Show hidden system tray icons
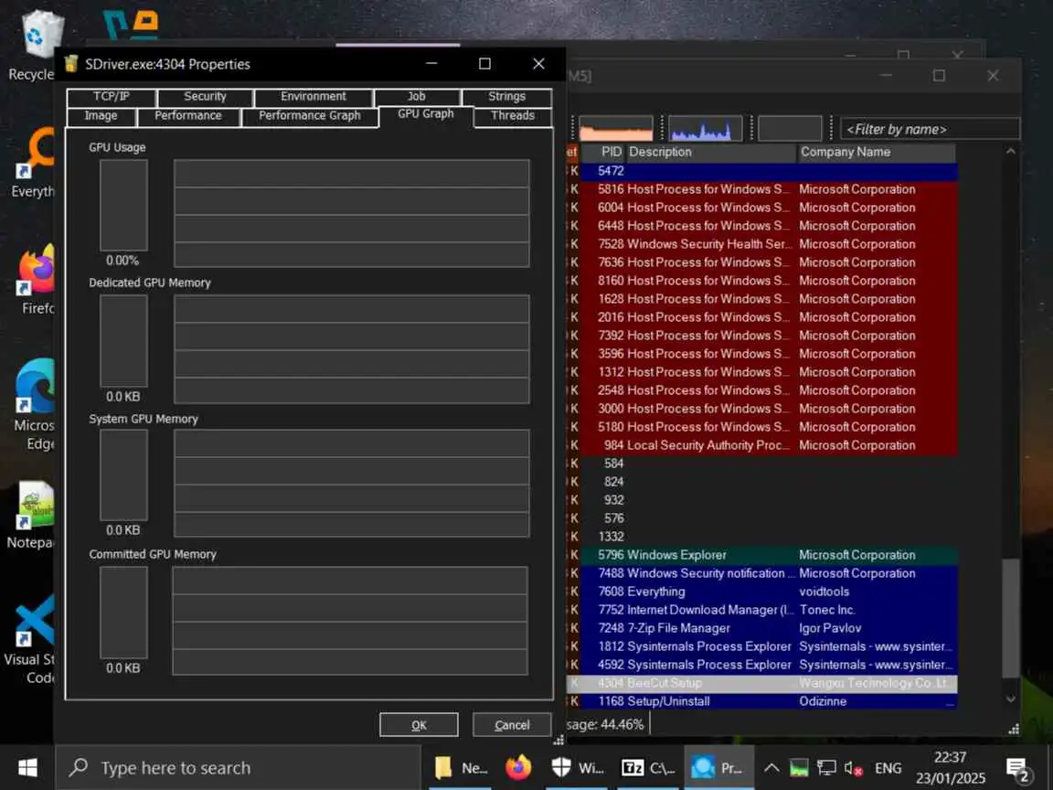This screenshot has height=790, width=1053. pyautogui.click(x=771, y=767)
